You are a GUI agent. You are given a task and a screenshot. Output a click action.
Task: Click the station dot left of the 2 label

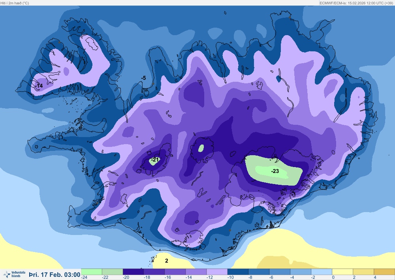152,261
